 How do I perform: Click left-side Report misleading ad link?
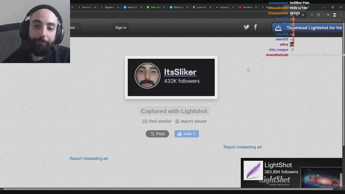click(x=89, y=159)
